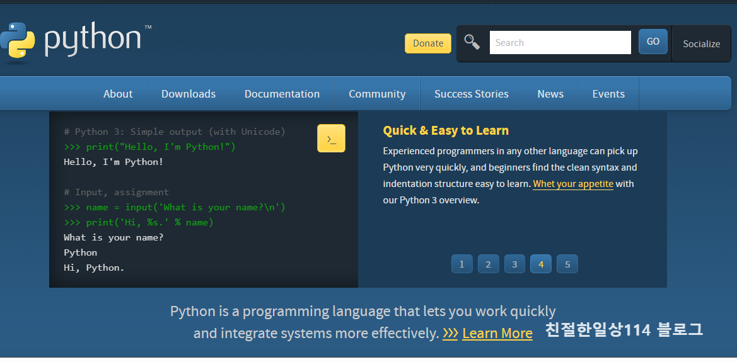
Task: Open the Downloads menu
Action: point(189,94)
